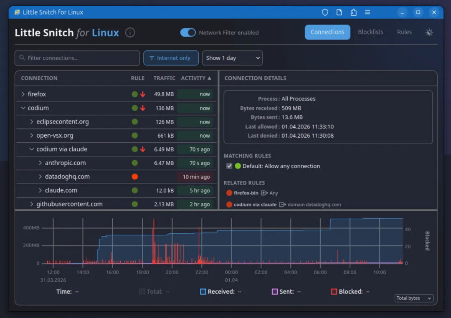Click red dot of the codium via claude related rule
This screenshot has height=318, width=451.
tap(229, 204)
